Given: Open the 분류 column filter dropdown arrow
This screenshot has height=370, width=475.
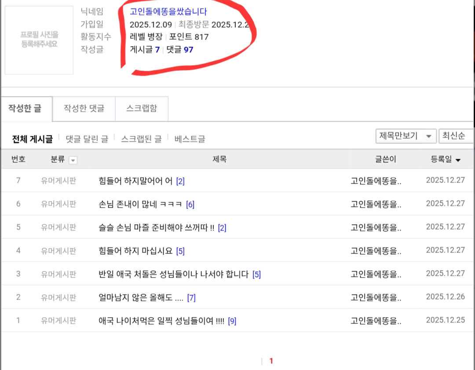Looking at the screenshot, I should 72,160.
